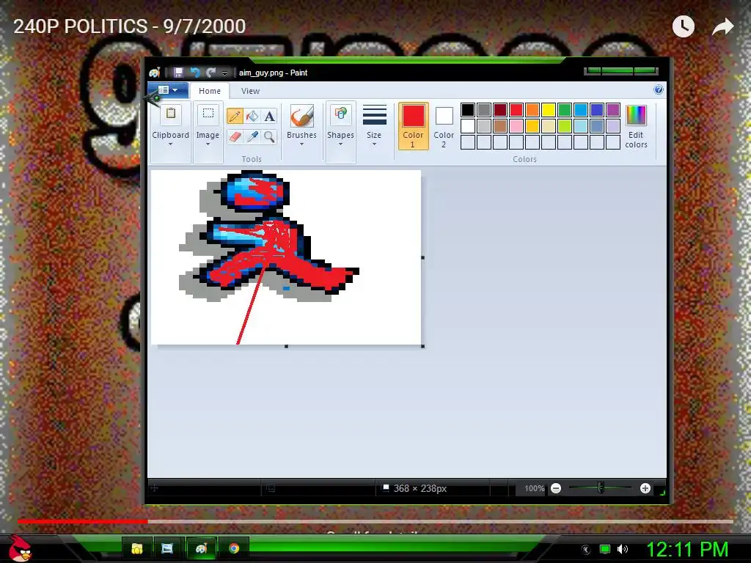
Task: Click the Save icon in title bar
Action: [178, 73]
